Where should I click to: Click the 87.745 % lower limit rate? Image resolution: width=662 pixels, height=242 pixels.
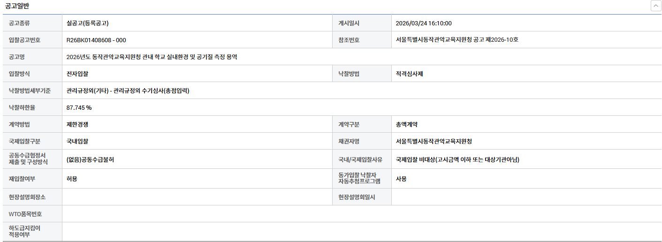[x=79, y=107]
